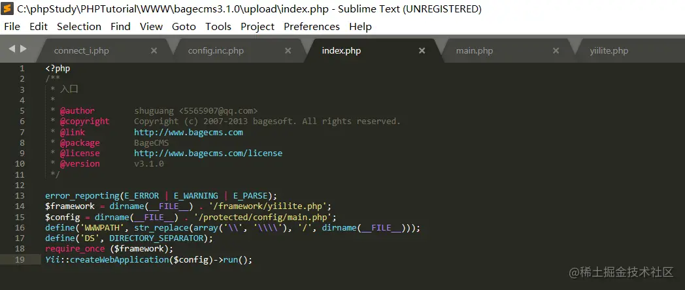Close the connect_i.php tab
The width and height of the screenshot is (685, 290).
(x=154, y=51)
